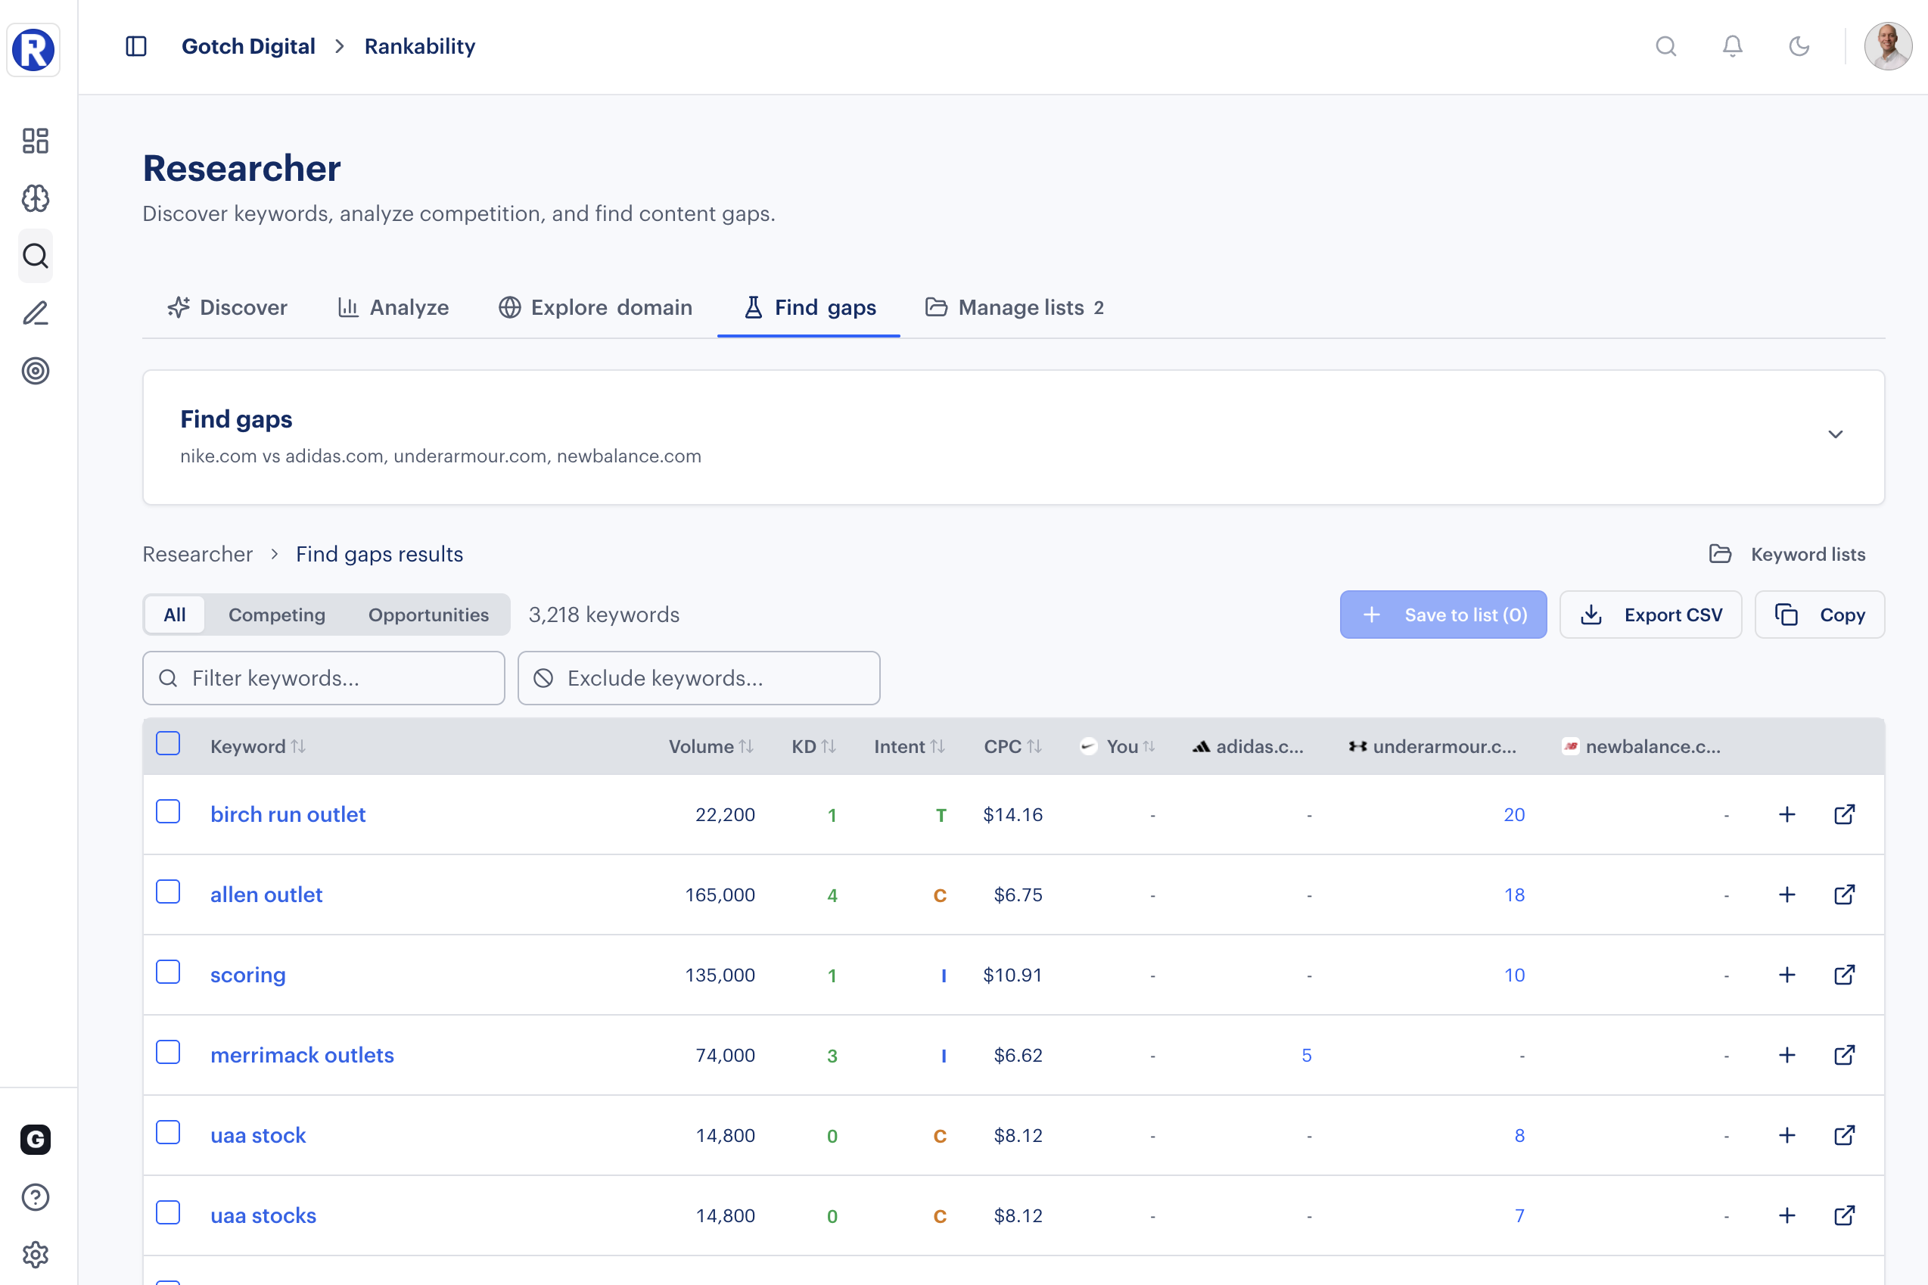Image resolution: width=1928 pixels, height=1285 pixels.
Task: Focus the Filter keywords field
Action: coord(324,679)
